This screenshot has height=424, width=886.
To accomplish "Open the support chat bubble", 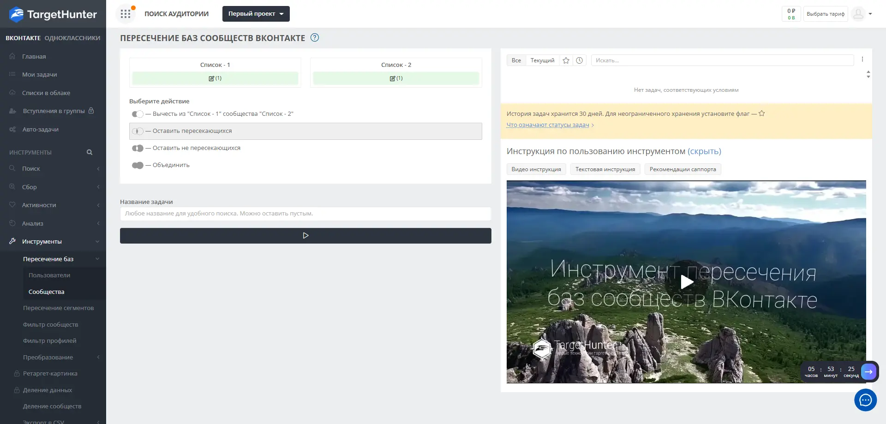I will (866, 400).
